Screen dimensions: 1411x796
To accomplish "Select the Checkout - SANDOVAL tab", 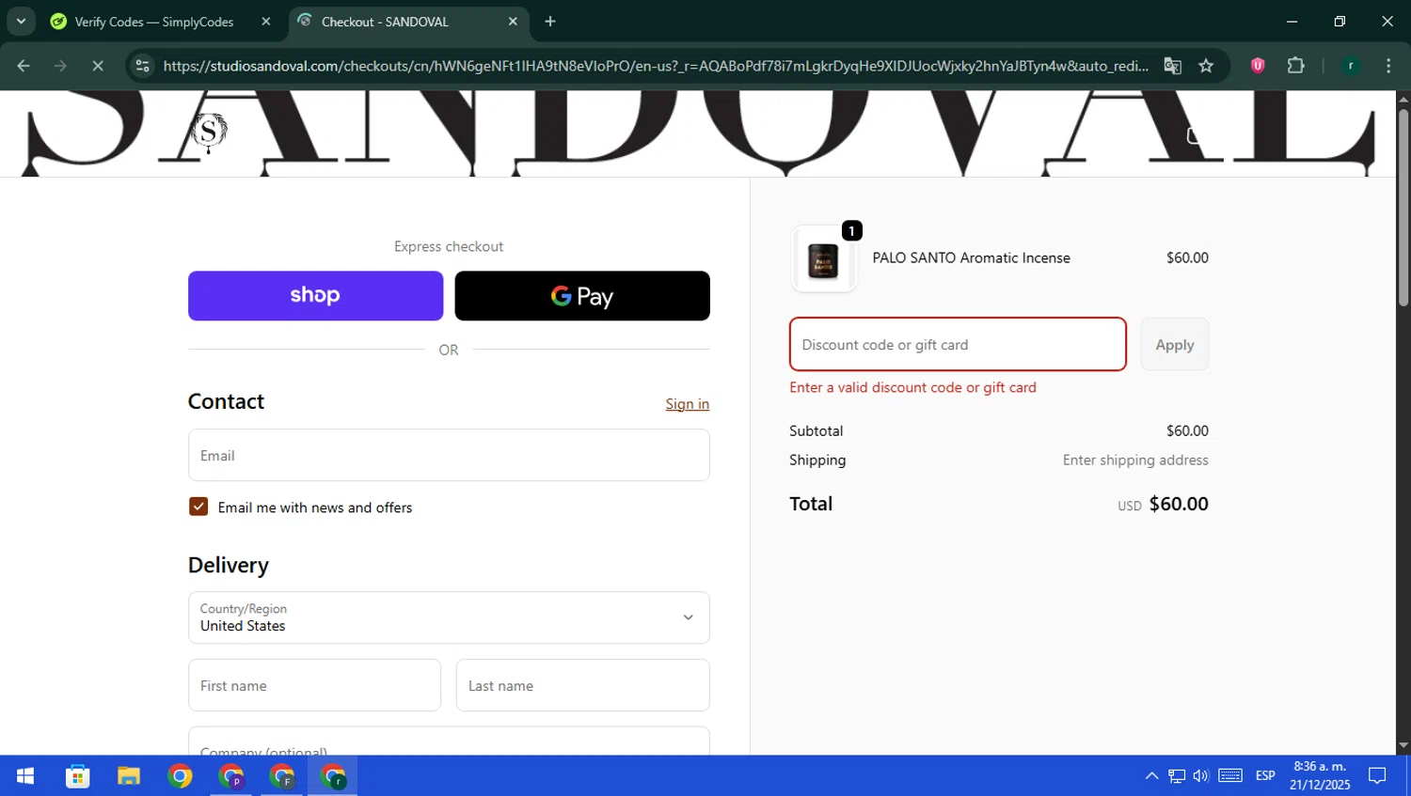I will click(384, 22).
